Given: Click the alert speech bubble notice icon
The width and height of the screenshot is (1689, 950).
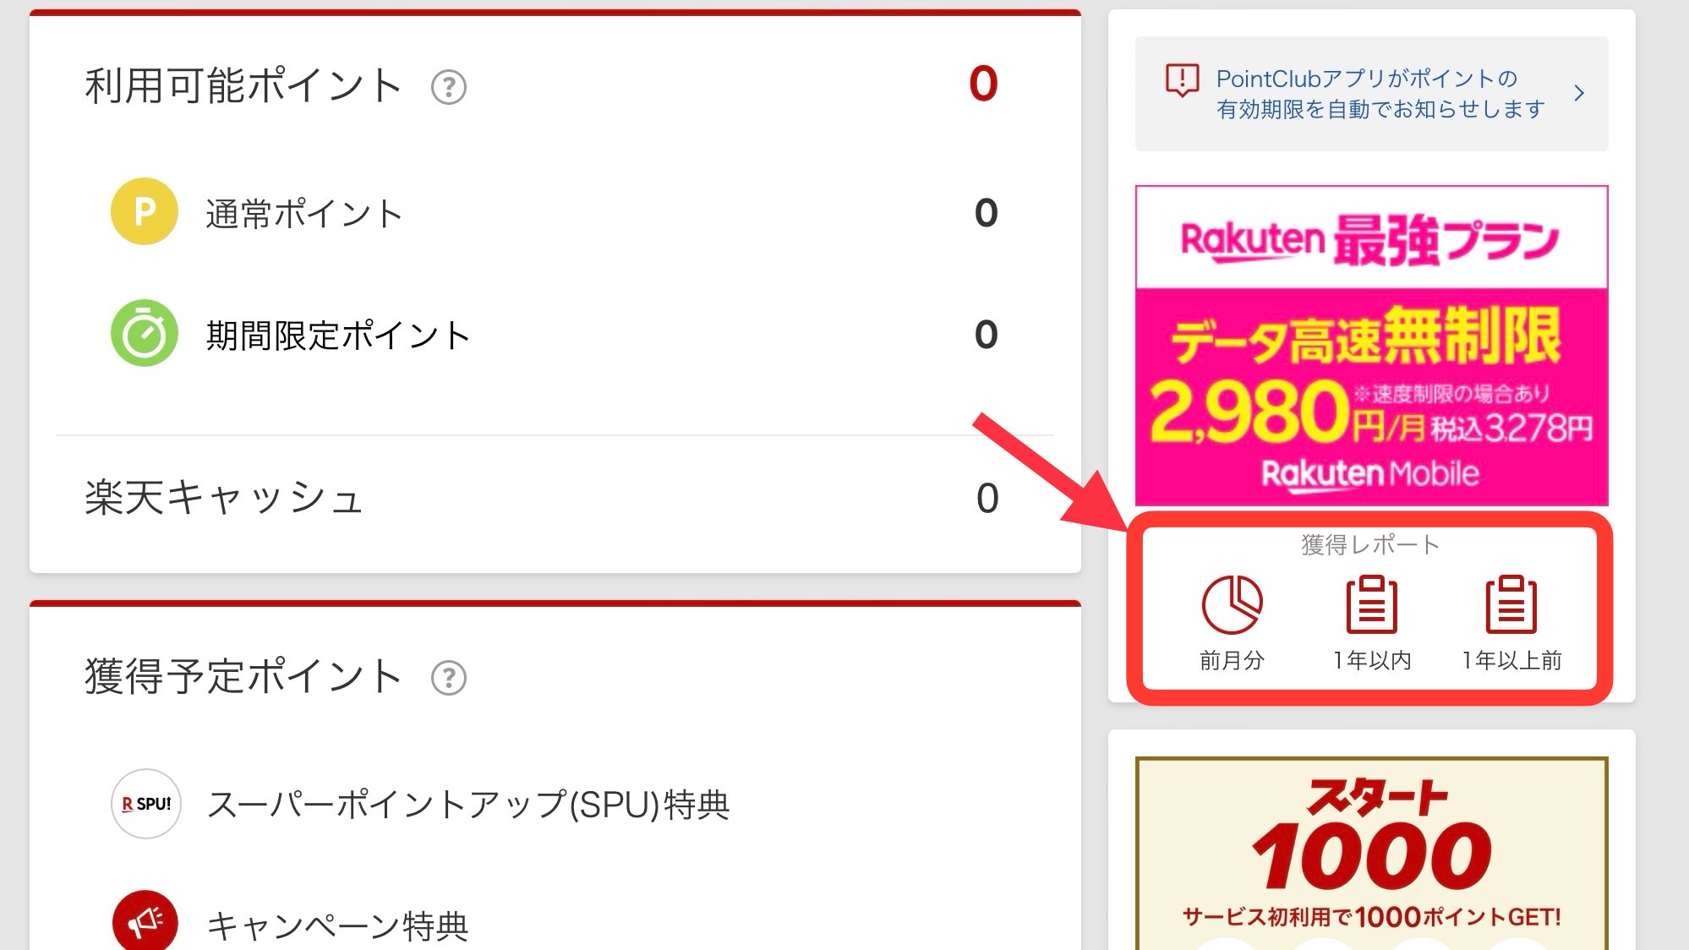Looking at the screenshot, I should click(x=1182, y=81).
